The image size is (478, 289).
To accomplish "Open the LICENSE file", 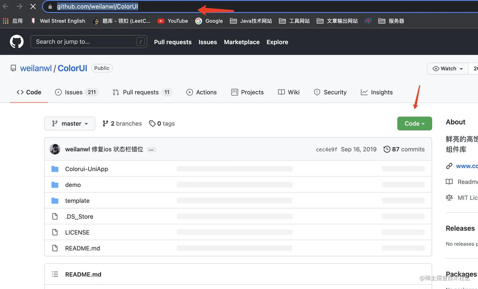I will (x=77, y=232).
